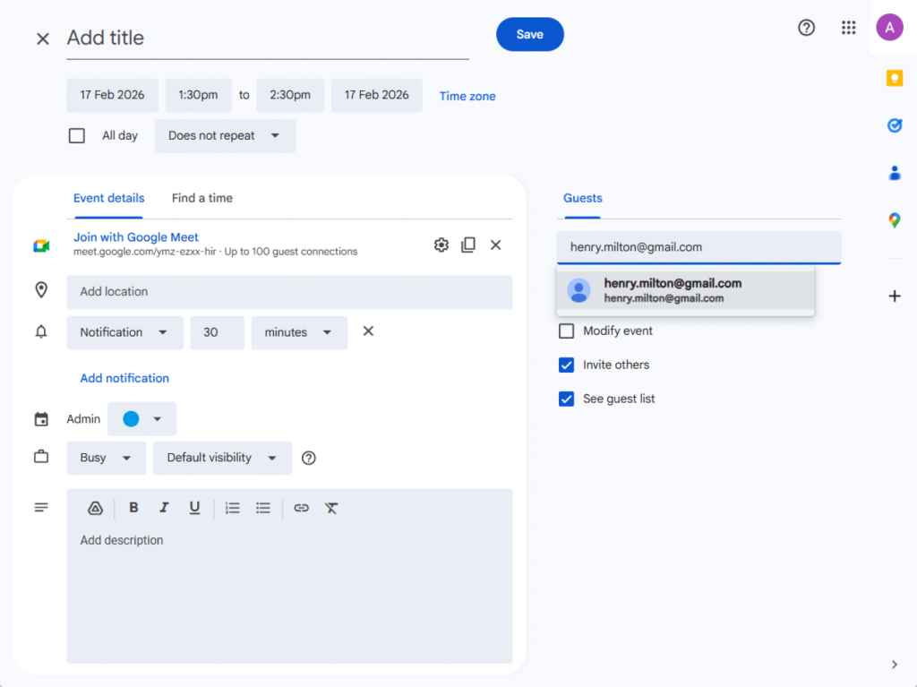Remove the Google Meet conferencing
Image resolution: width=917 pixels, height=687 pixels.
[x=495, y=245]
